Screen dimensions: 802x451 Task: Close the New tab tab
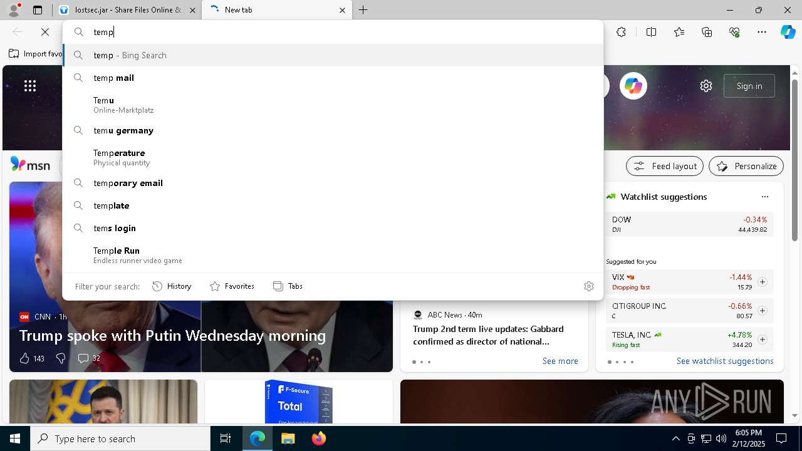342,10
